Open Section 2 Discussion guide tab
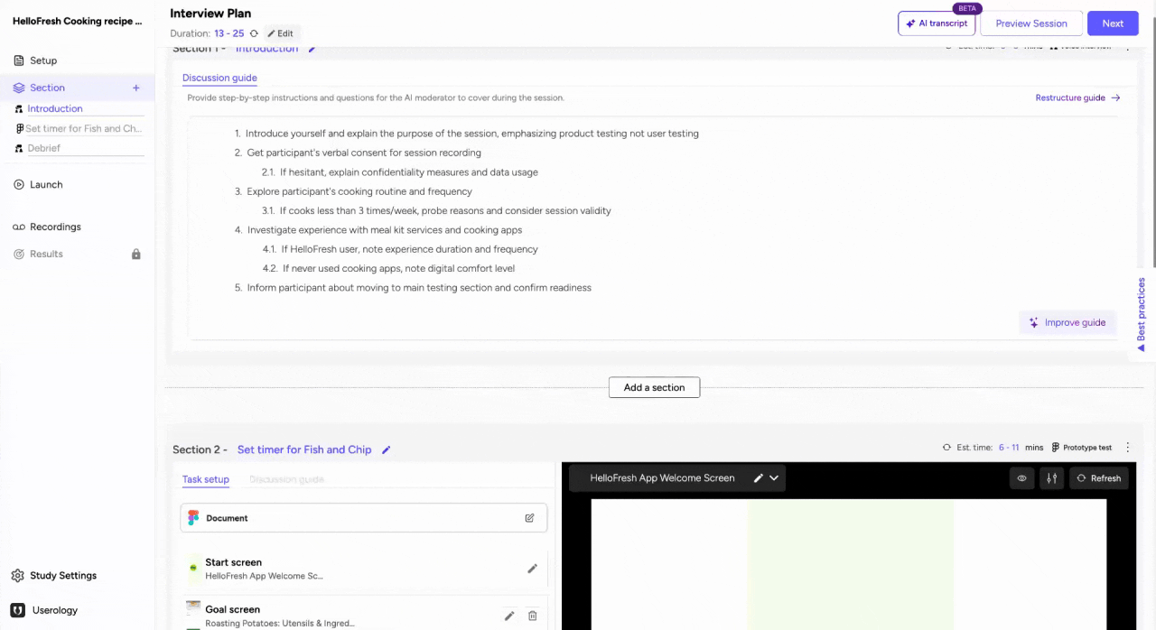Screen dimensions: 1156x630 pyautogui.click(x=286, y=479)
